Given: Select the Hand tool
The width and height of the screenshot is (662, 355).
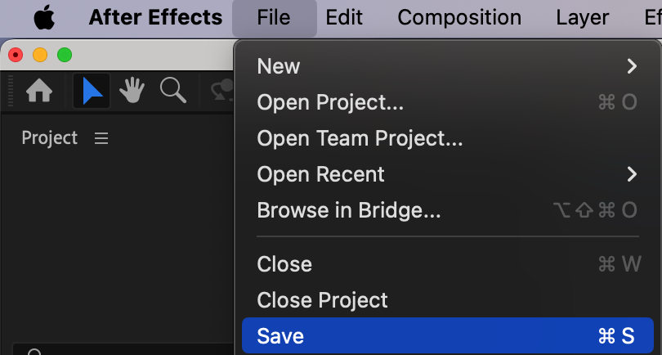Looking at the screenshot, I should click(132, 92).
